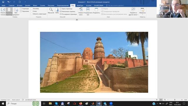The height and width of the screenshot is (106, 188).
Task: Click the word count in the status bar
Action: [16, 100]
